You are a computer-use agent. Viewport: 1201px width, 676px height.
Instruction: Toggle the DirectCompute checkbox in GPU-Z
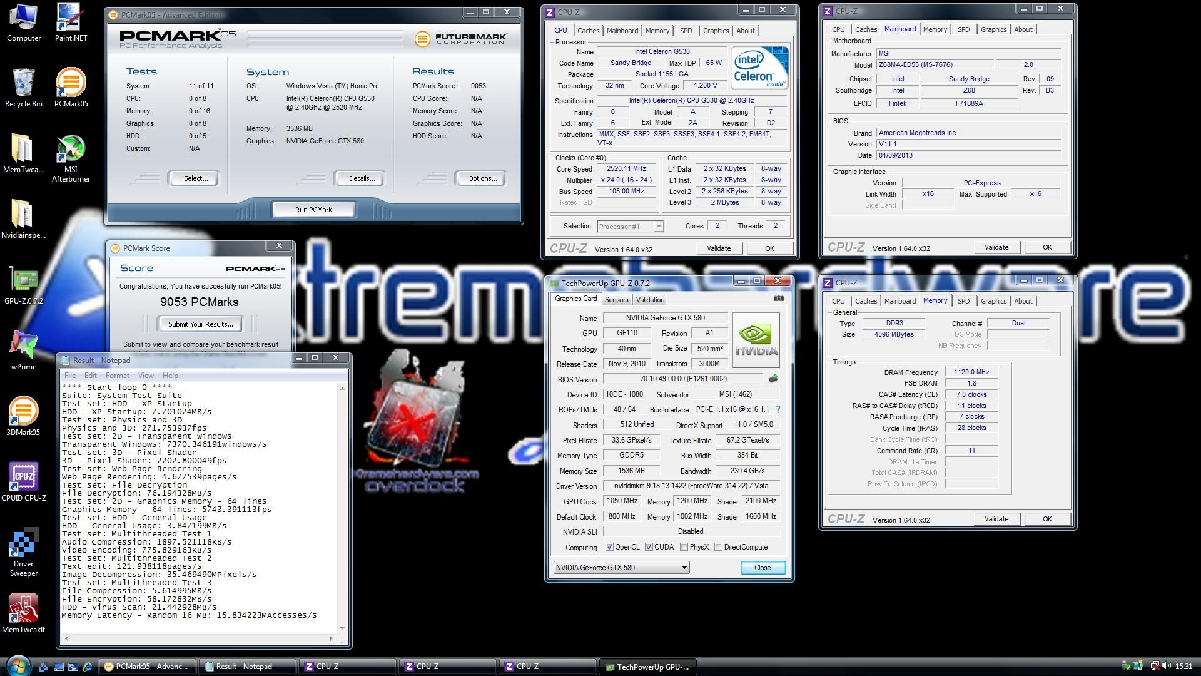tap(718, 547)
